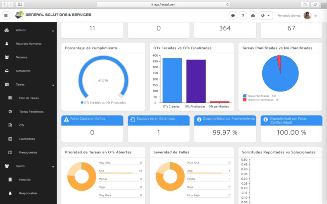
Task: Click the Almacenes inbox icon
Action: pos(7,71)
